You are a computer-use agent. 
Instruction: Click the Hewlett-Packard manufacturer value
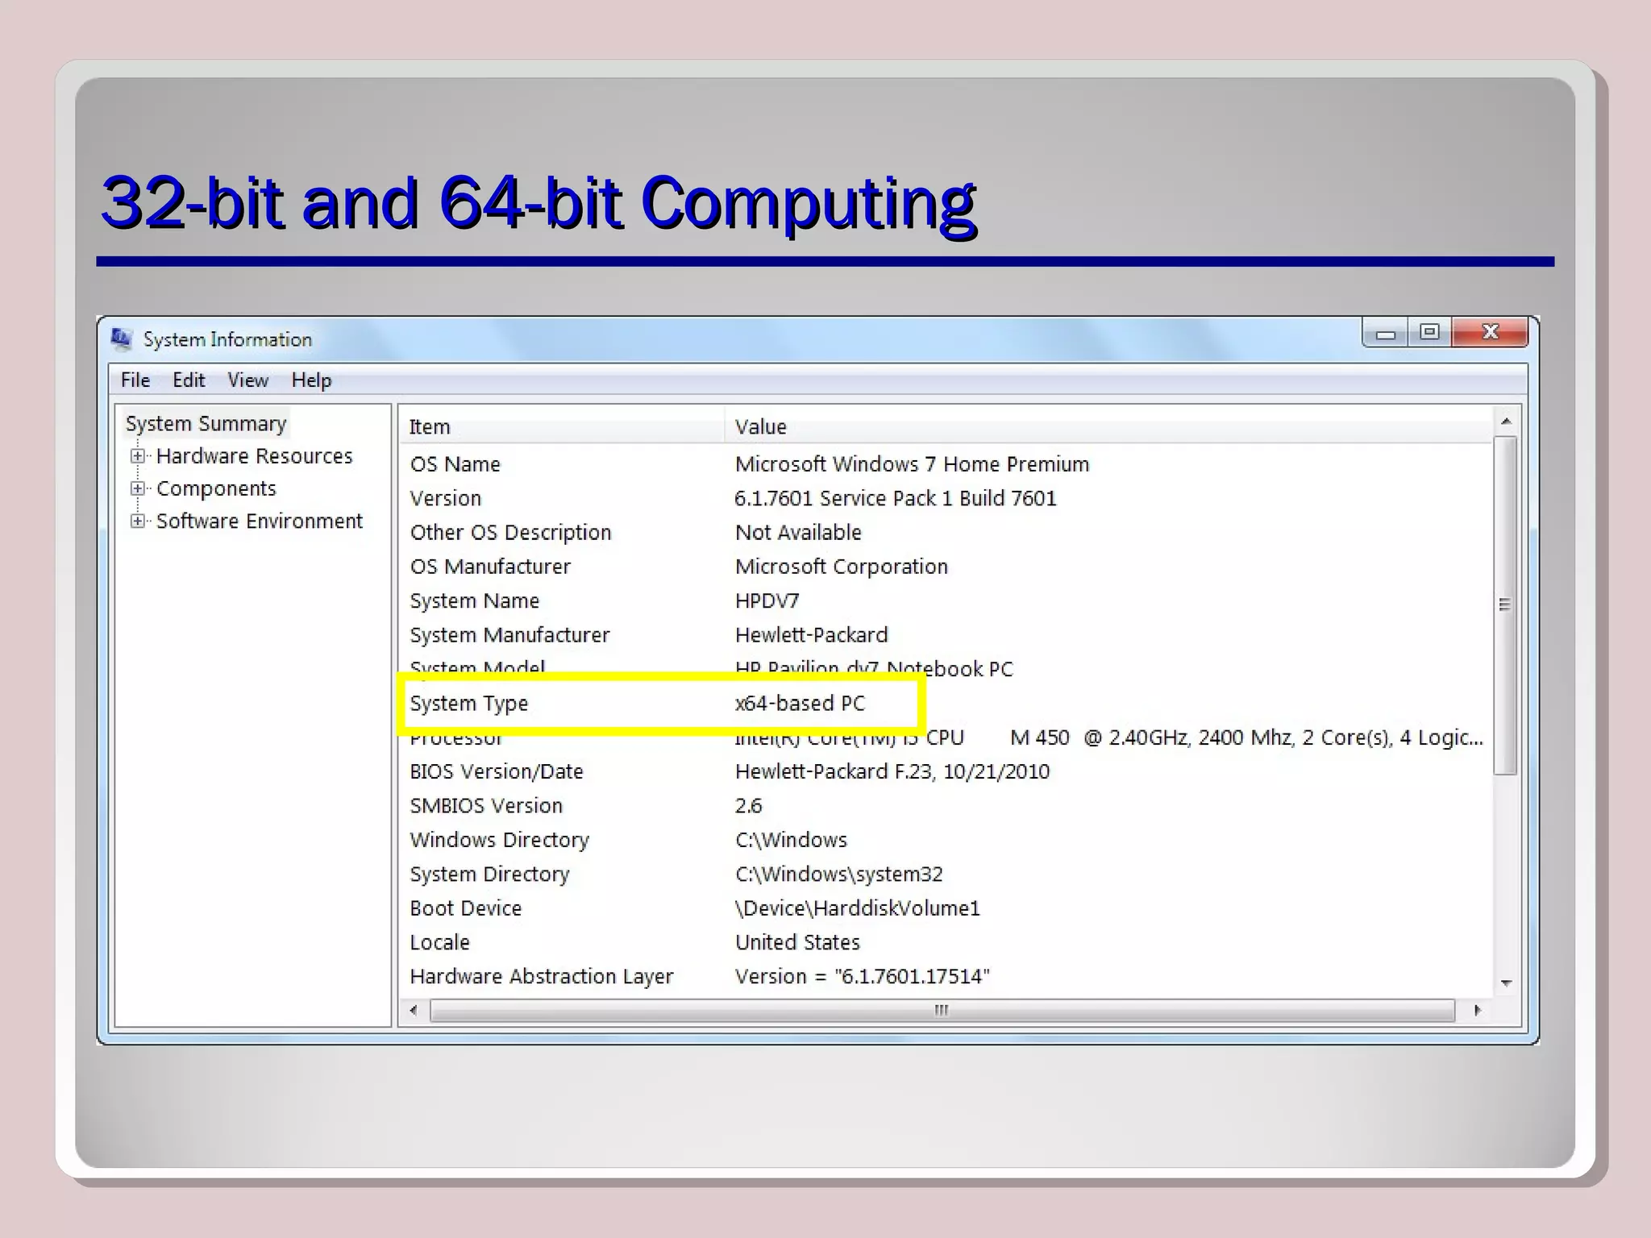811,635
